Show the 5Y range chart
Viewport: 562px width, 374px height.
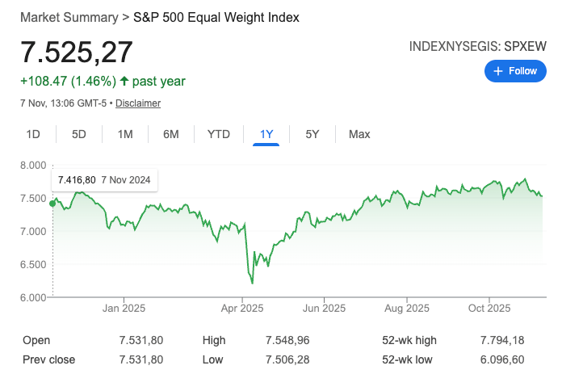312,134
